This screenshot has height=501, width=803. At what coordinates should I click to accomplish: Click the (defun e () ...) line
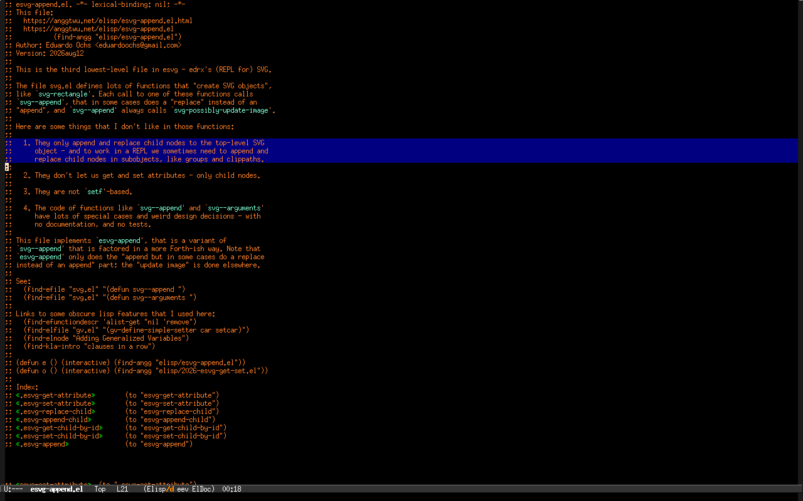click(x=130, y=363)
